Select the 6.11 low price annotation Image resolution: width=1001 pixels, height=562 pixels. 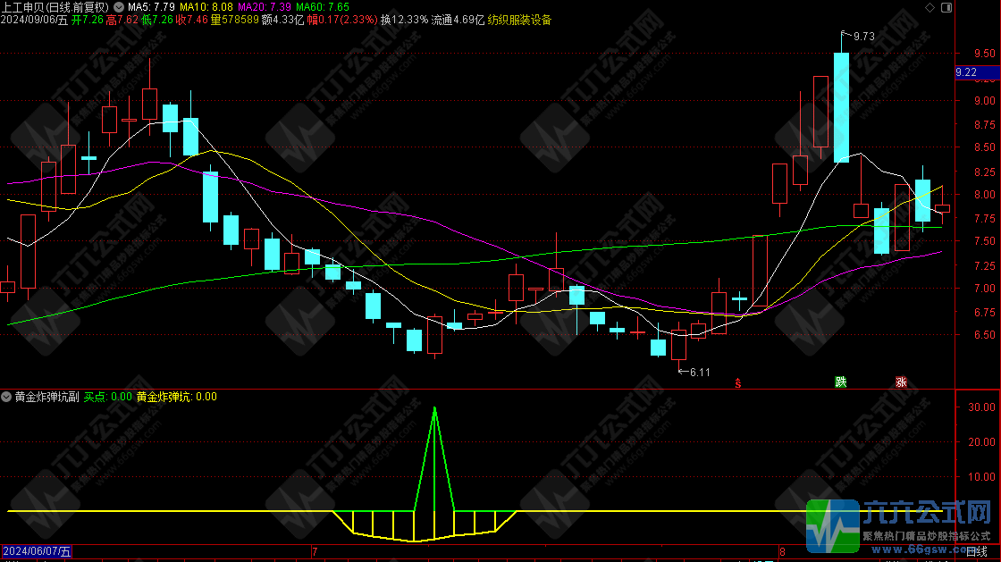(x=697, y=372)
